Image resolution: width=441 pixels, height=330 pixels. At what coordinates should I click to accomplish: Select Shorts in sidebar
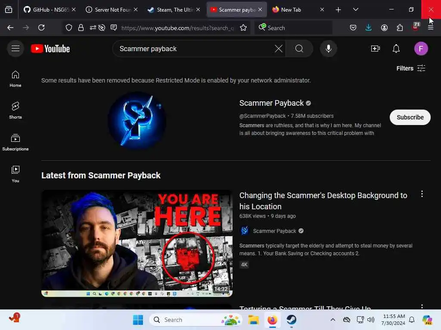[16, 110]
